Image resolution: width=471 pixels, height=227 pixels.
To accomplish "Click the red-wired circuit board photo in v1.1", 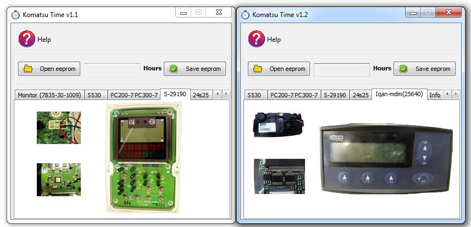I will pos(59,128).
